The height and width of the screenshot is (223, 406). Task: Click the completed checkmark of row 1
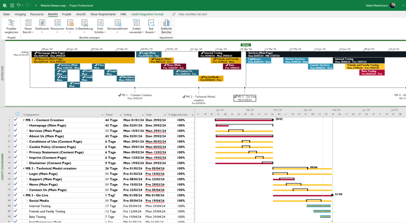[x=15, y=120]
